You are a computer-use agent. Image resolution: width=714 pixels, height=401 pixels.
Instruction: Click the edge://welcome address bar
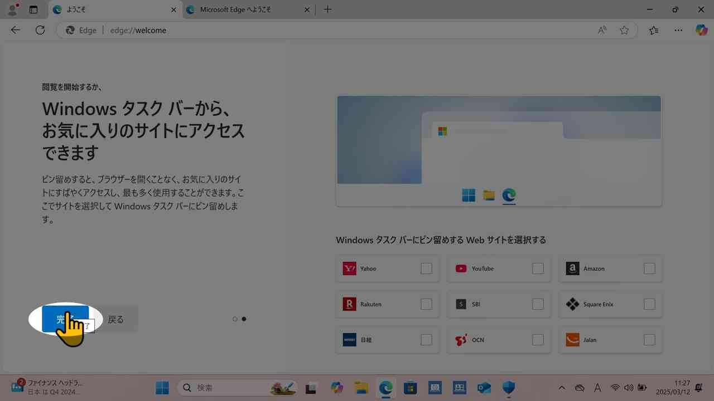(x=346, y=30)
